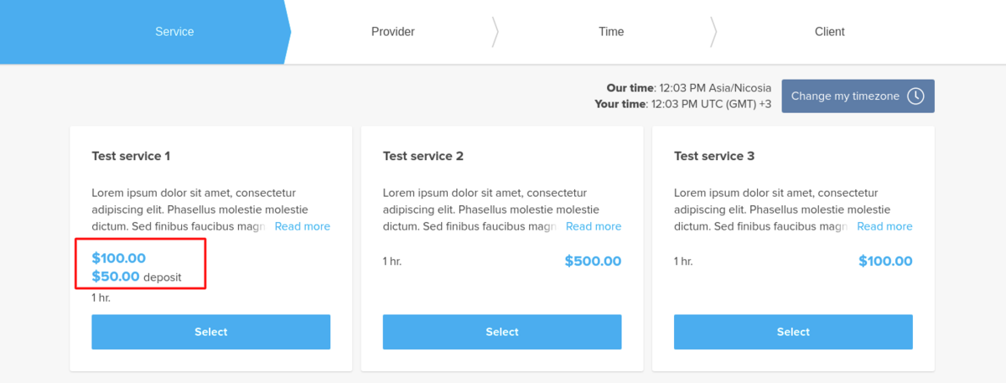Expand Read more for Test service 2
This screenshot has height=383, width=1006.
click(594, 226)
